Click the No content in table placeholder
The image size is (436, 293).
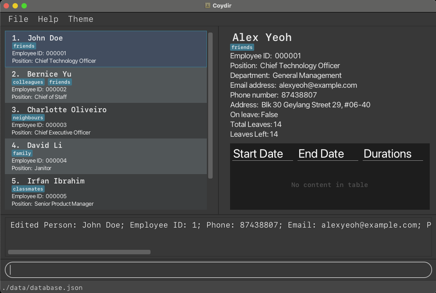pos(330,185)
